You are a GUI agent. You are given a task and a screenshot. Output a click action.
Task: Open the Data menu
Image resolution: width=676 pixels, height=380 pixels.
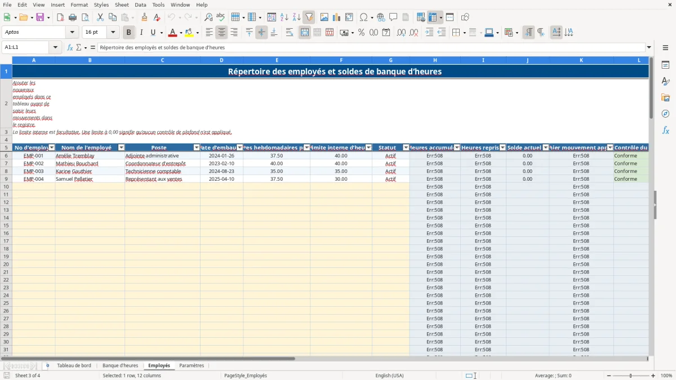tap(140, 5)
